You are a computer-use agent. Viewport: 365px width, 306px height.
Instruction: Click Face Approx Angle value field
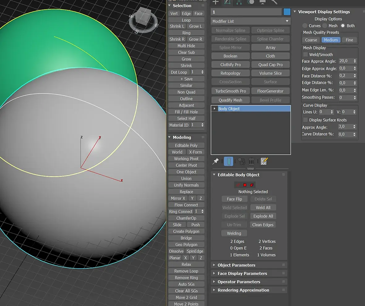click(x=345, y=61)
